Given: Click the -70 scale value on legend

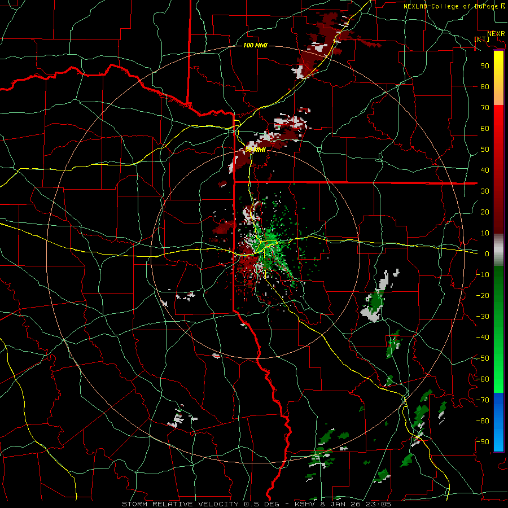Looking at the screenshot, I should [483, 400].
